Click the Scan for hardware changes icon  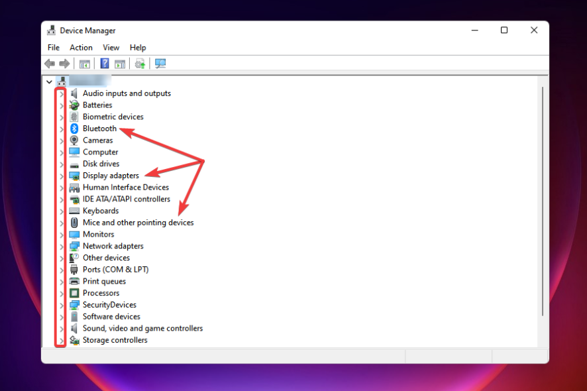(x=159, y=63)
